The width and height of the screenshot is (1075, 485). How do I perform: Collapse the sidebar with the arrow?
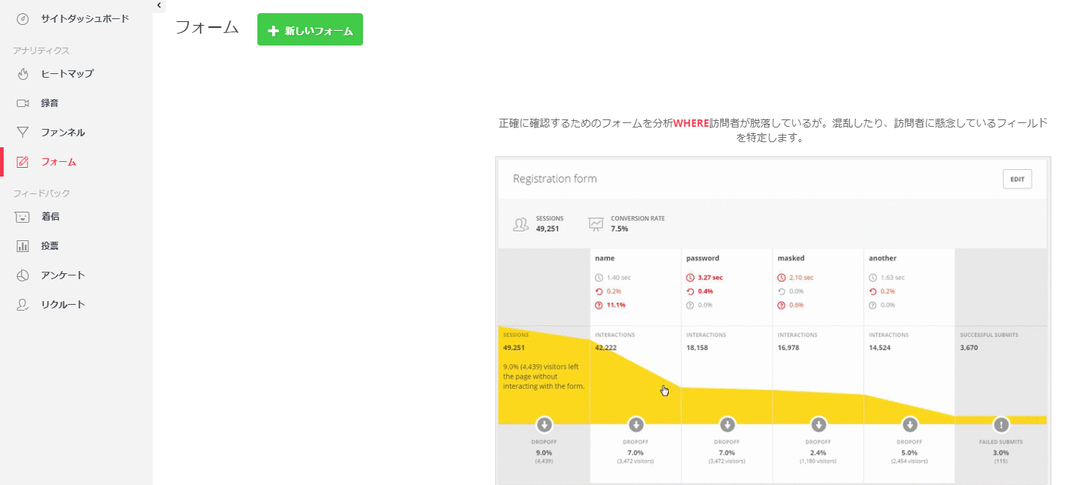tap(159, 6)
